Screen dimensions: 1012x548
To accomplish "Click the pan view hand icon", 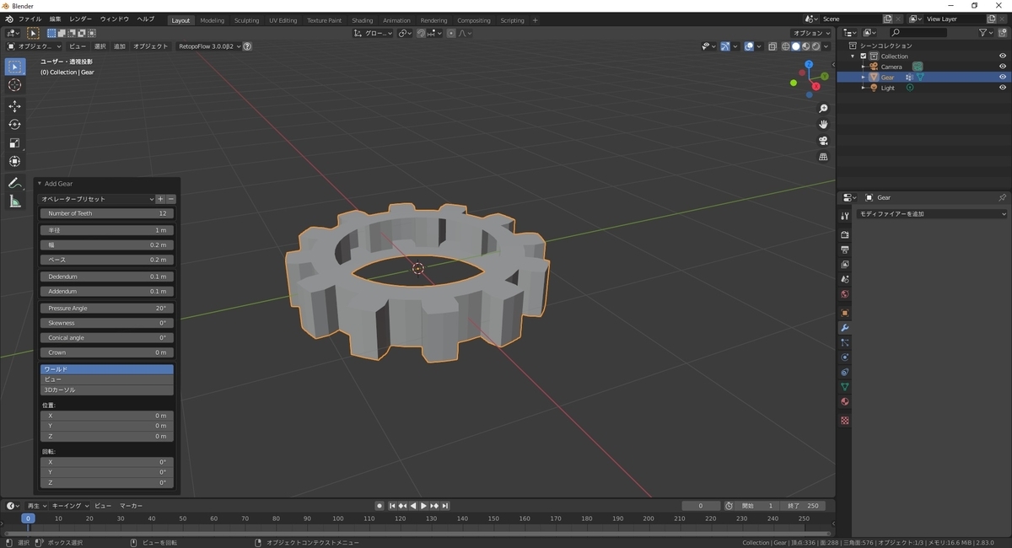I will (824, 125).
